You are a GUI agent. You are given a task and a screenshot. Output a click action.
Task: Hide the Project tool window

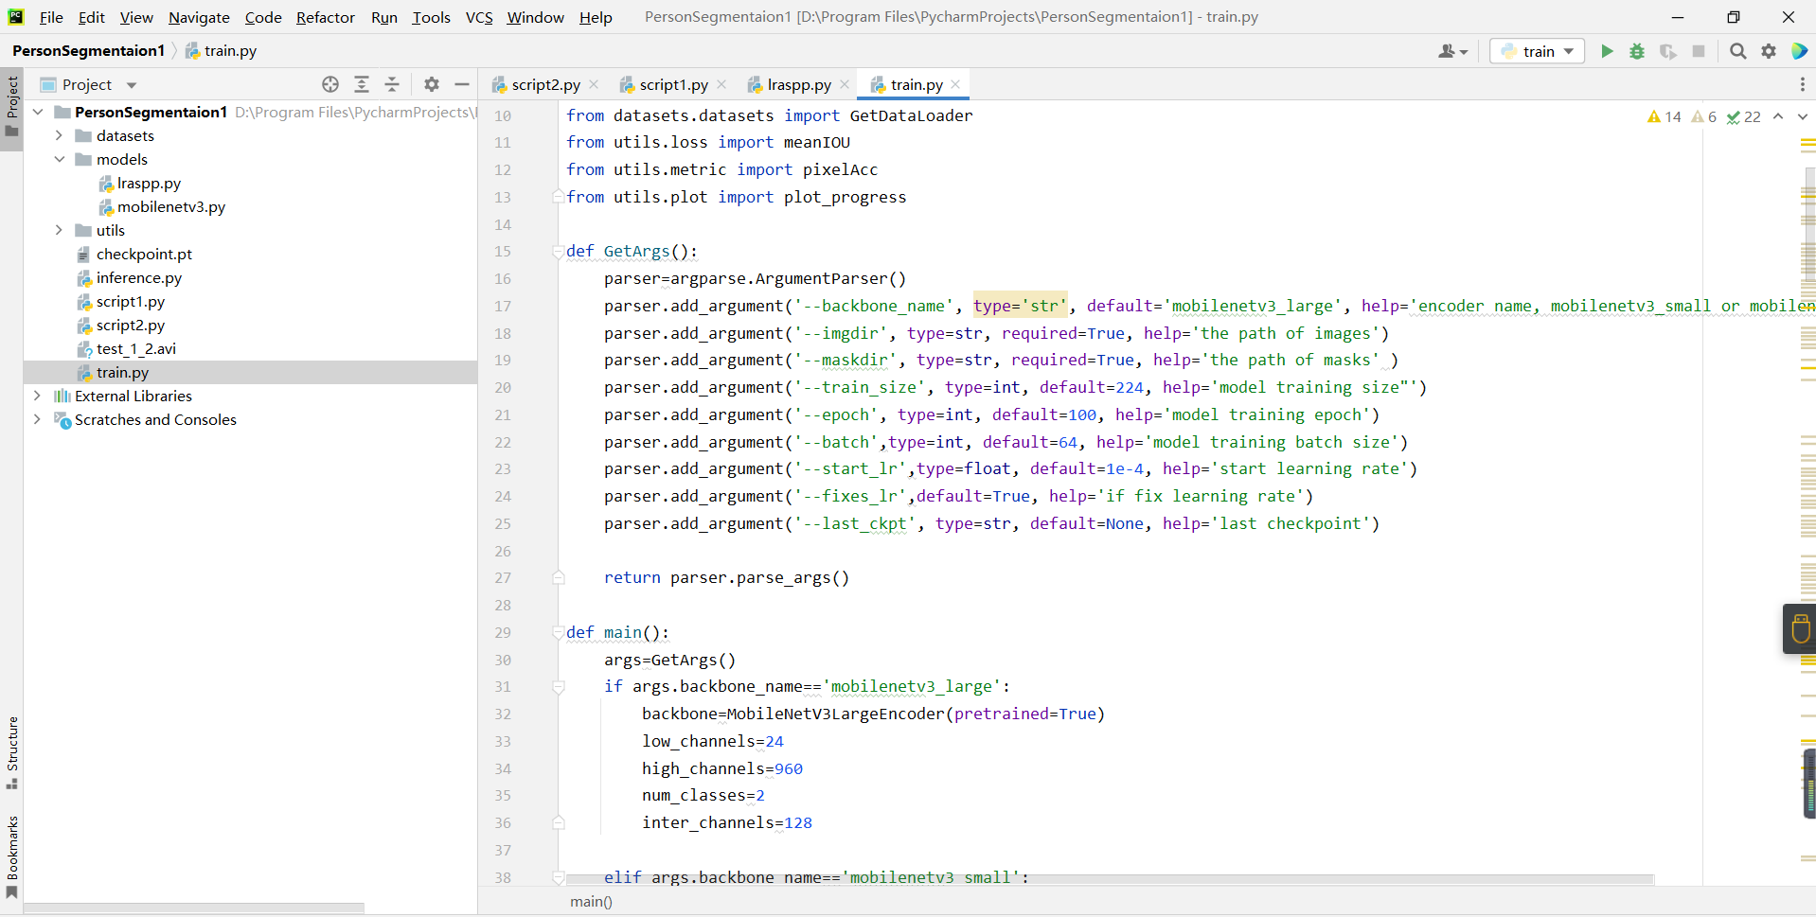tap(462, 84)
